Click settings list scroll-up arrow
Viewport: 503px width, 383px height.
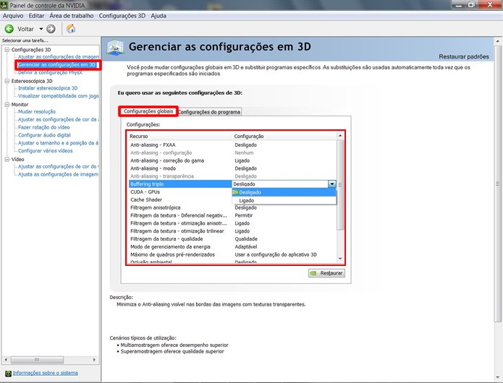click(340, 136)
